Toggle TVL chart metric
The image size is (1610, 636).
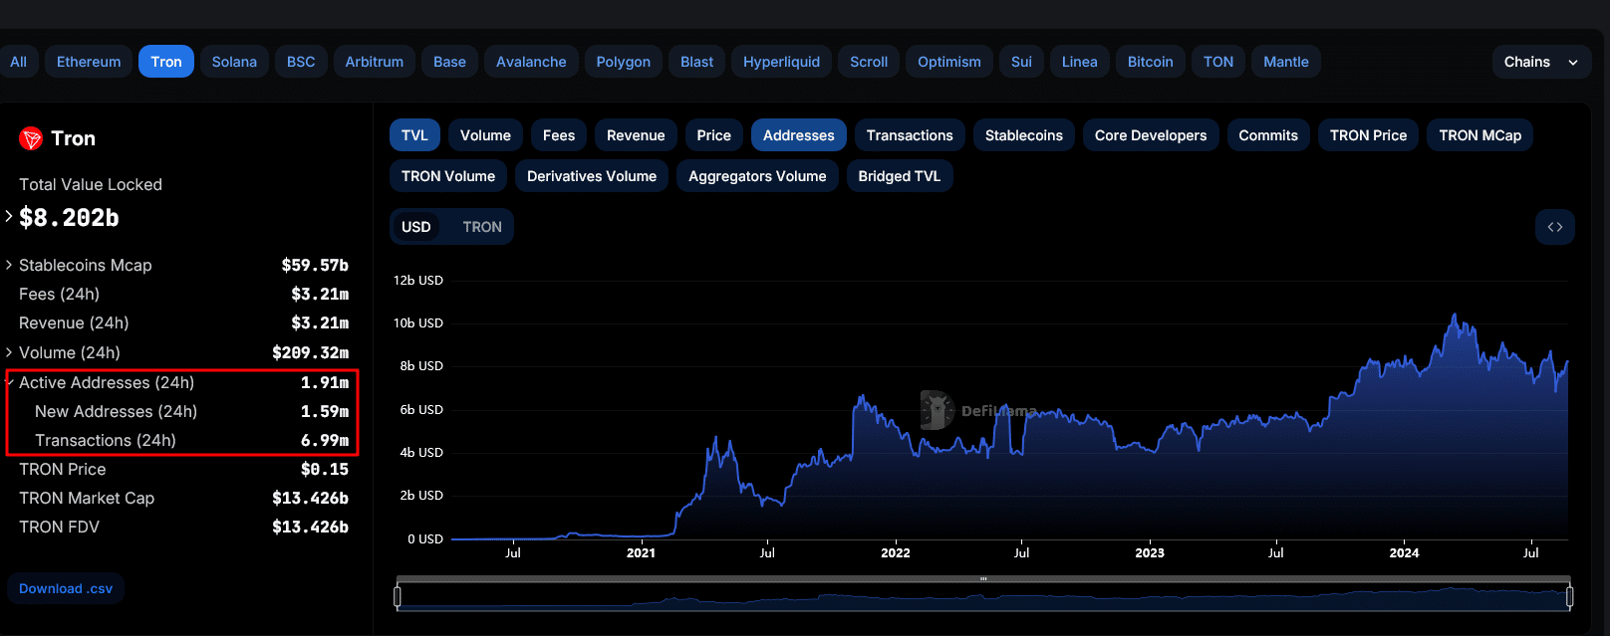(414, 135)
